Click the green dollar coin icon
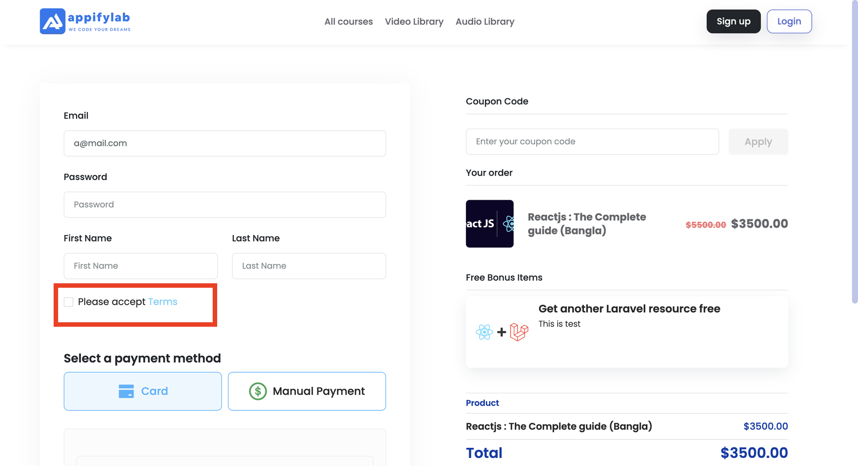 (x=258, y=392)
